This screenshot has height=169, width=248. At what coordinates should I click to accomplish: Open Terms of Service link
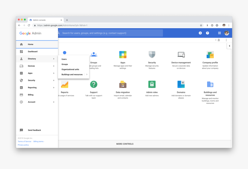(24, 142)
